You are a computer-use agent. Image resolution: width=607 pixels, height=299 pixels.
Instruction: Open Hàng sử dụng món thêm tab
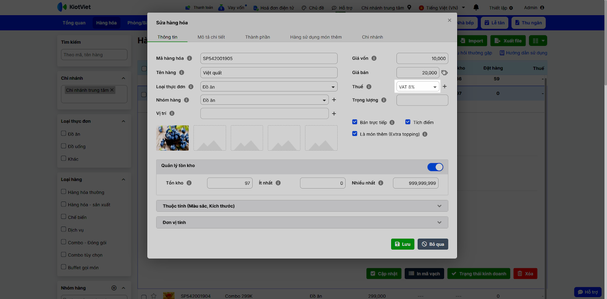pos(316,37)
